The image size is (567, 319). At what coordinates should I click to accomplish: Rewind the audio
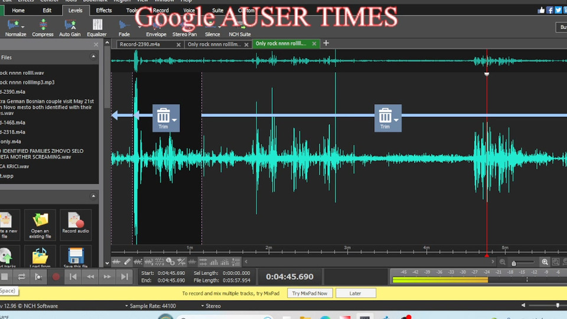pyautogui.click(x=90, y=276)
